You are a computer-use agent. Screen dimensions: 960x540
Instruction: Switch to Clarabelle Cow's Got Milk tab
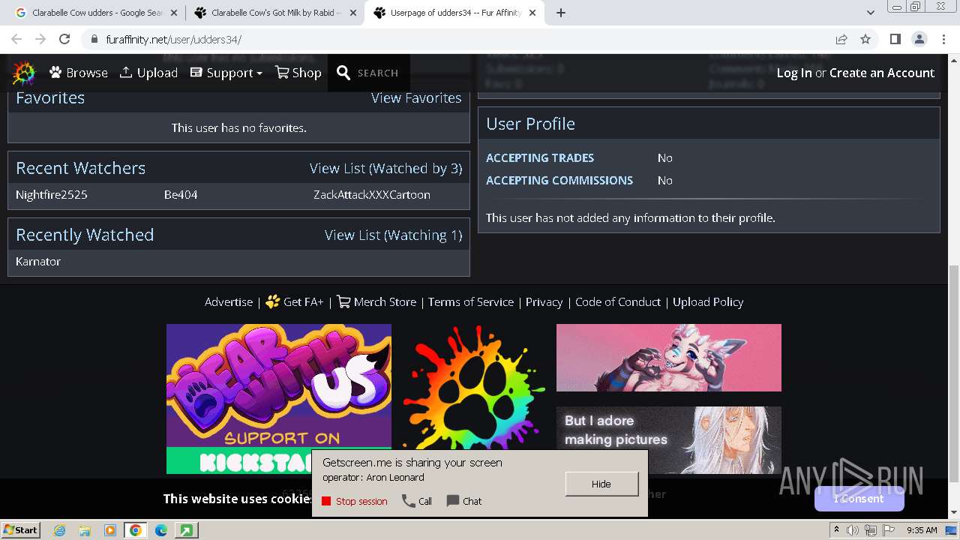click(x=274, y=13)
